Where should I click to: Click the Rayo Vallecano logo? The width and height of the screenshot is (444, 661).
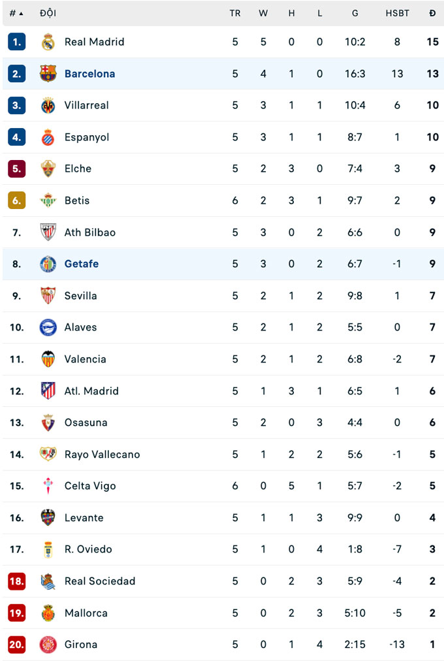pos(48,454)
